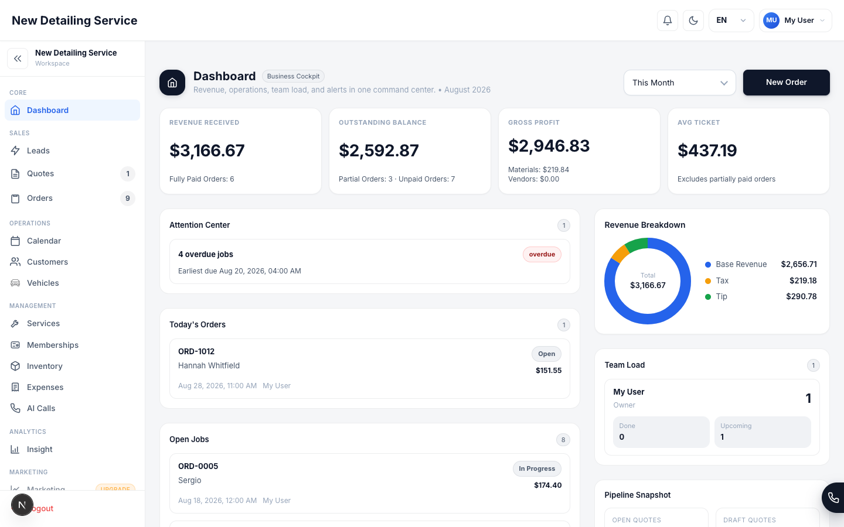Open today's order ORD-1012
Image resolution: width=844 pixels, height=527 pixels.
tap(370, 368)
